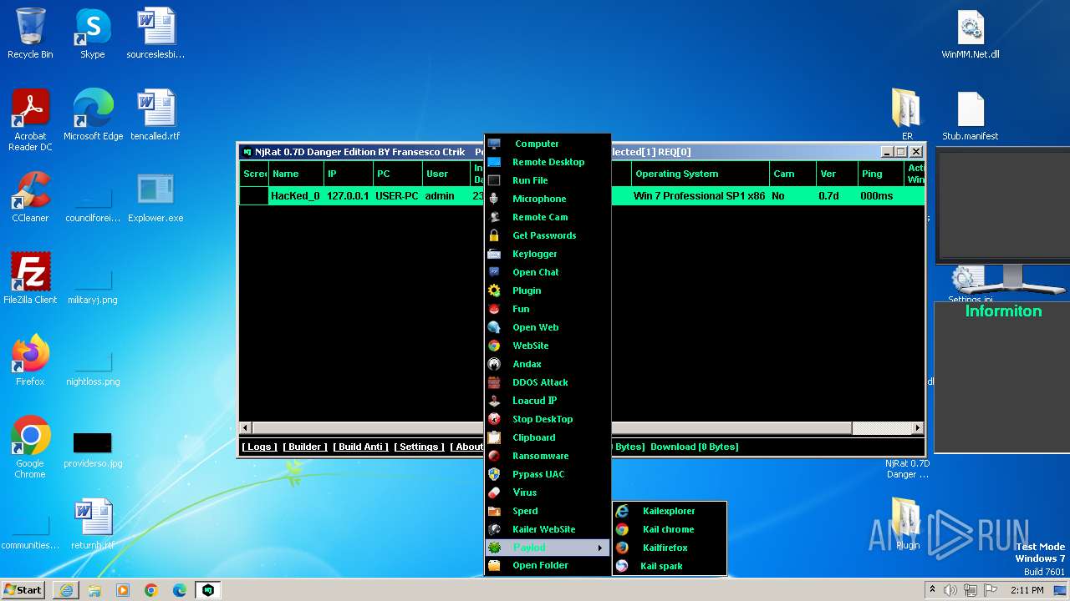The width and height of the screenshot is (1070, 601).
Task: Choose the Plugin gear icon in the menu
Action: tap(494, 290)
